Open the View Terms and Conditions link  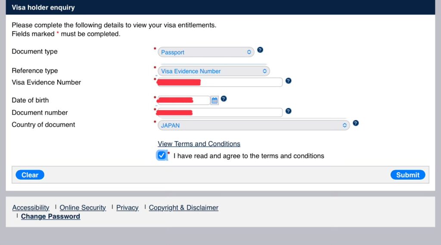coord(199,144)
